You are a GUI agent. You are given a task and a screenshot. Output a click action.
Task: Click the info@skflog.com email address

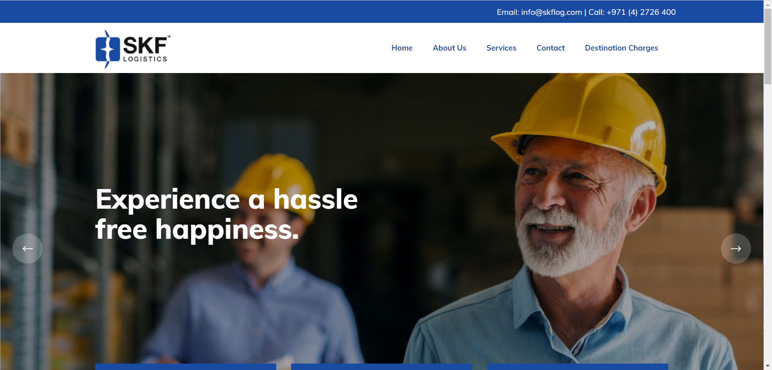551,12
